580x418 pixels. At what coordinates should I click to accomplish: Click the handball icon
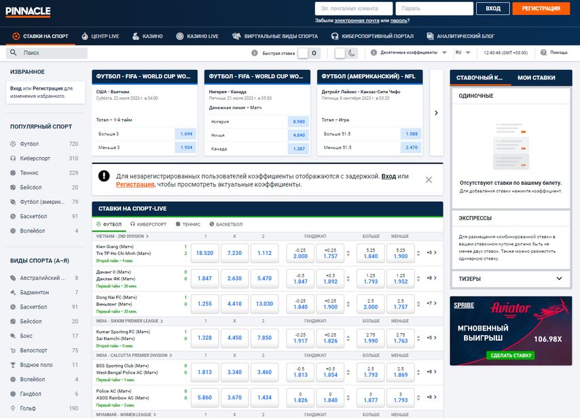coord(13,394)
